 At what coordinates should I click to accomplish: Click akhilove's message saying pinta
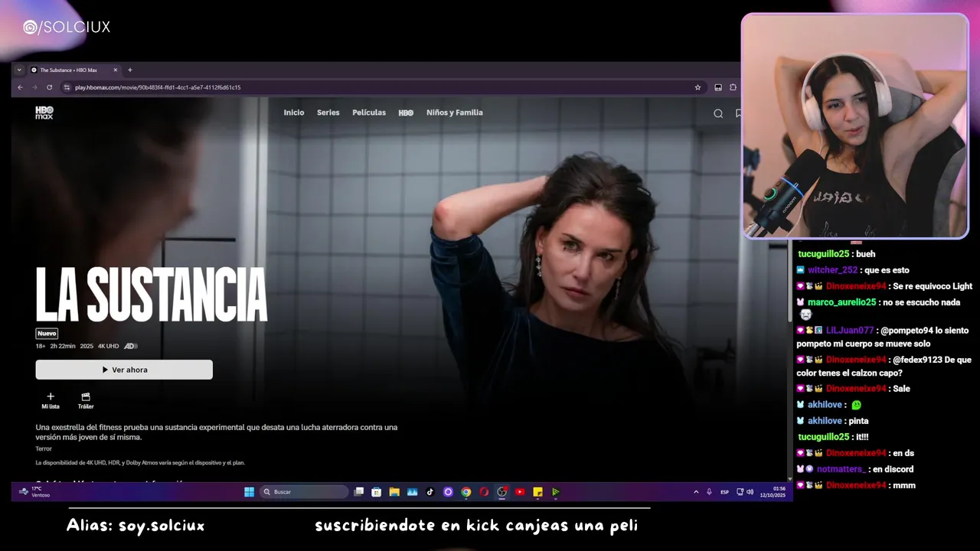(x=859, y=421)
